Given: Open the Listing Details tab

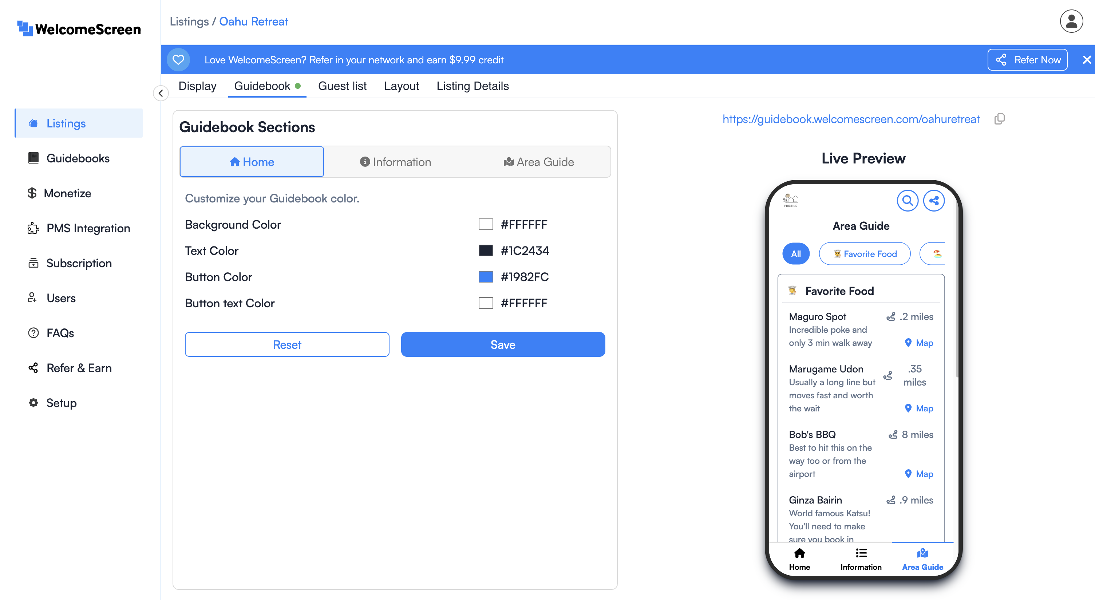Looking at the screenshot, I should tap(472, 86).
